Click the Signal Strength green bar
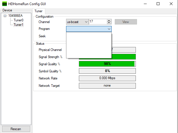 124,57
